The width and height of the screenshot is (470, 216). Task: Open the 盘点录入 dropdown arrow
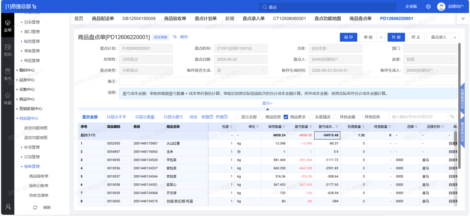455,37
